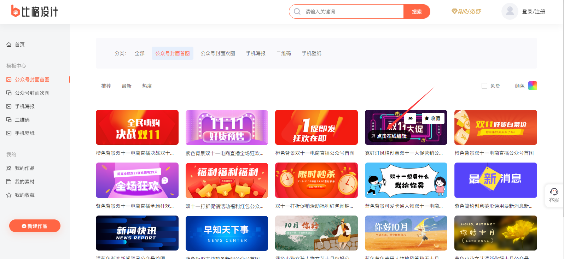Open the 最新消息 purple template thumbnail

[x=495, y=180]
